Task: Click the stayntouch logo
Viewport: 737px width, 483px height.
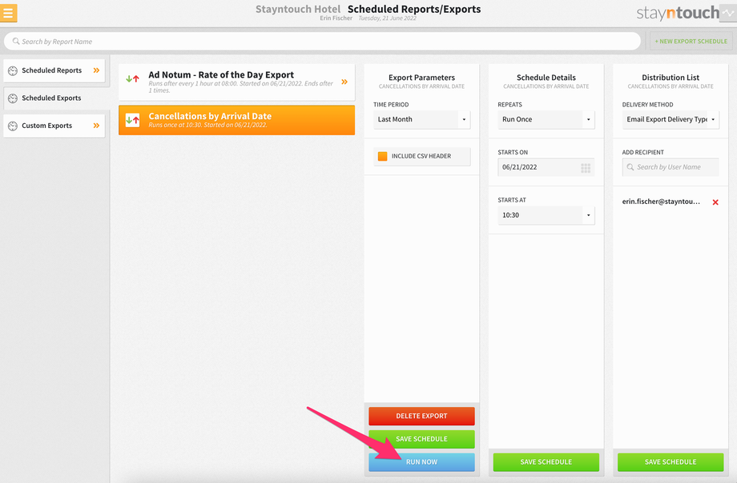Action: [x=678, y=13]
